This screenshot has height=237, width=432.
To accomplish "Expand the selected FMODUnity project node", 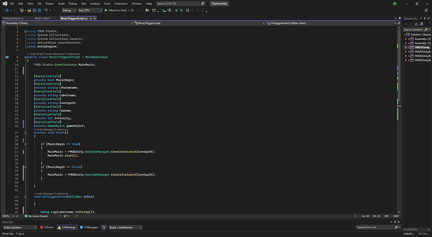I will coord(406,48).
